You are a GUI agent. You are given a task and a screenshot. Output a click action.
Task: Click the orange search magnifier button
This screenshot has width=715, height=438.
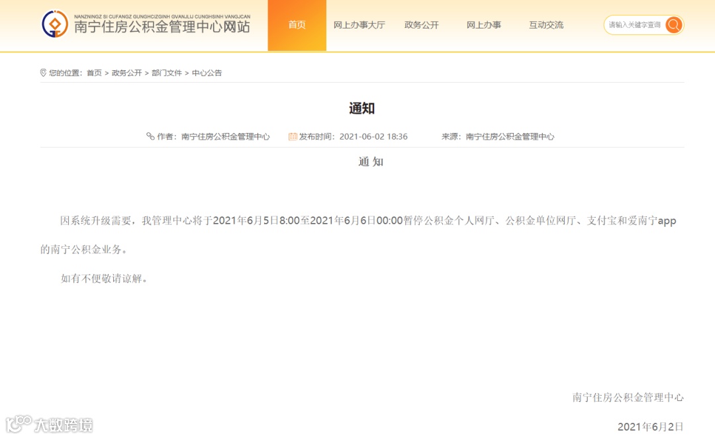coord(673,24)
